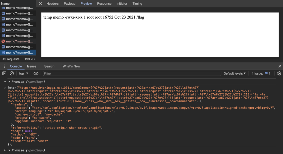Screen dimensions: 283x154
Task: Toggle the console sidebar icon
Action: 4,73
